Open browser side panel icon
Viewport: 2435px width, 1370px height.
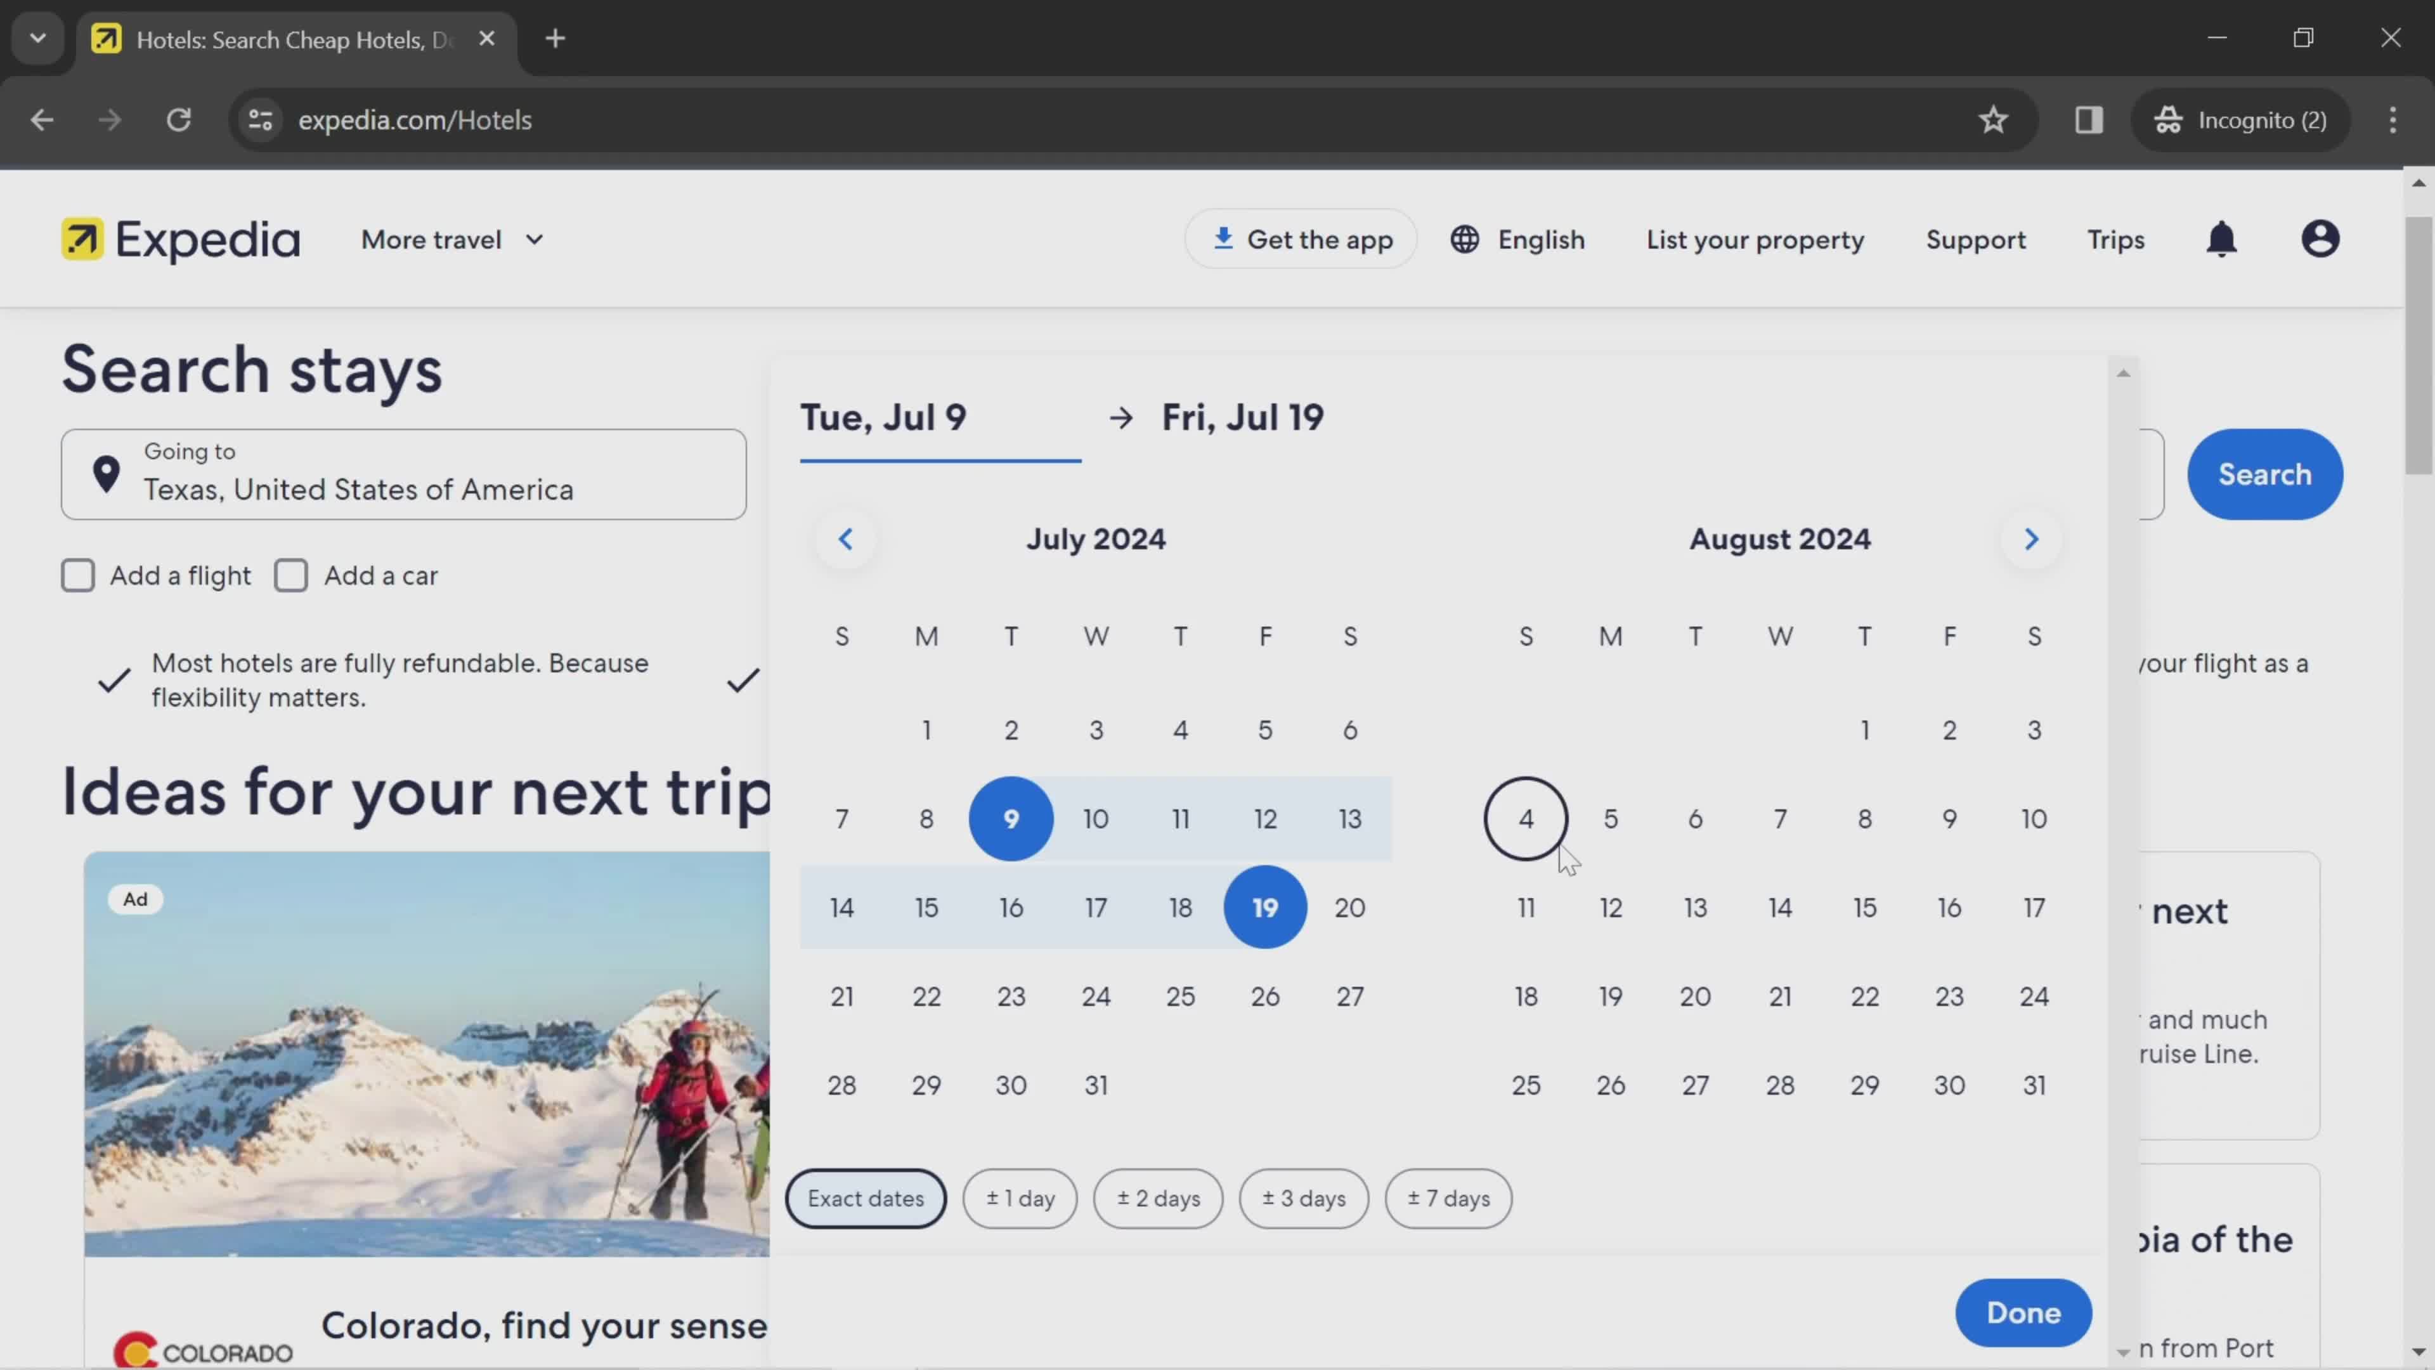pyautogui.click(x=2088, y=120)
